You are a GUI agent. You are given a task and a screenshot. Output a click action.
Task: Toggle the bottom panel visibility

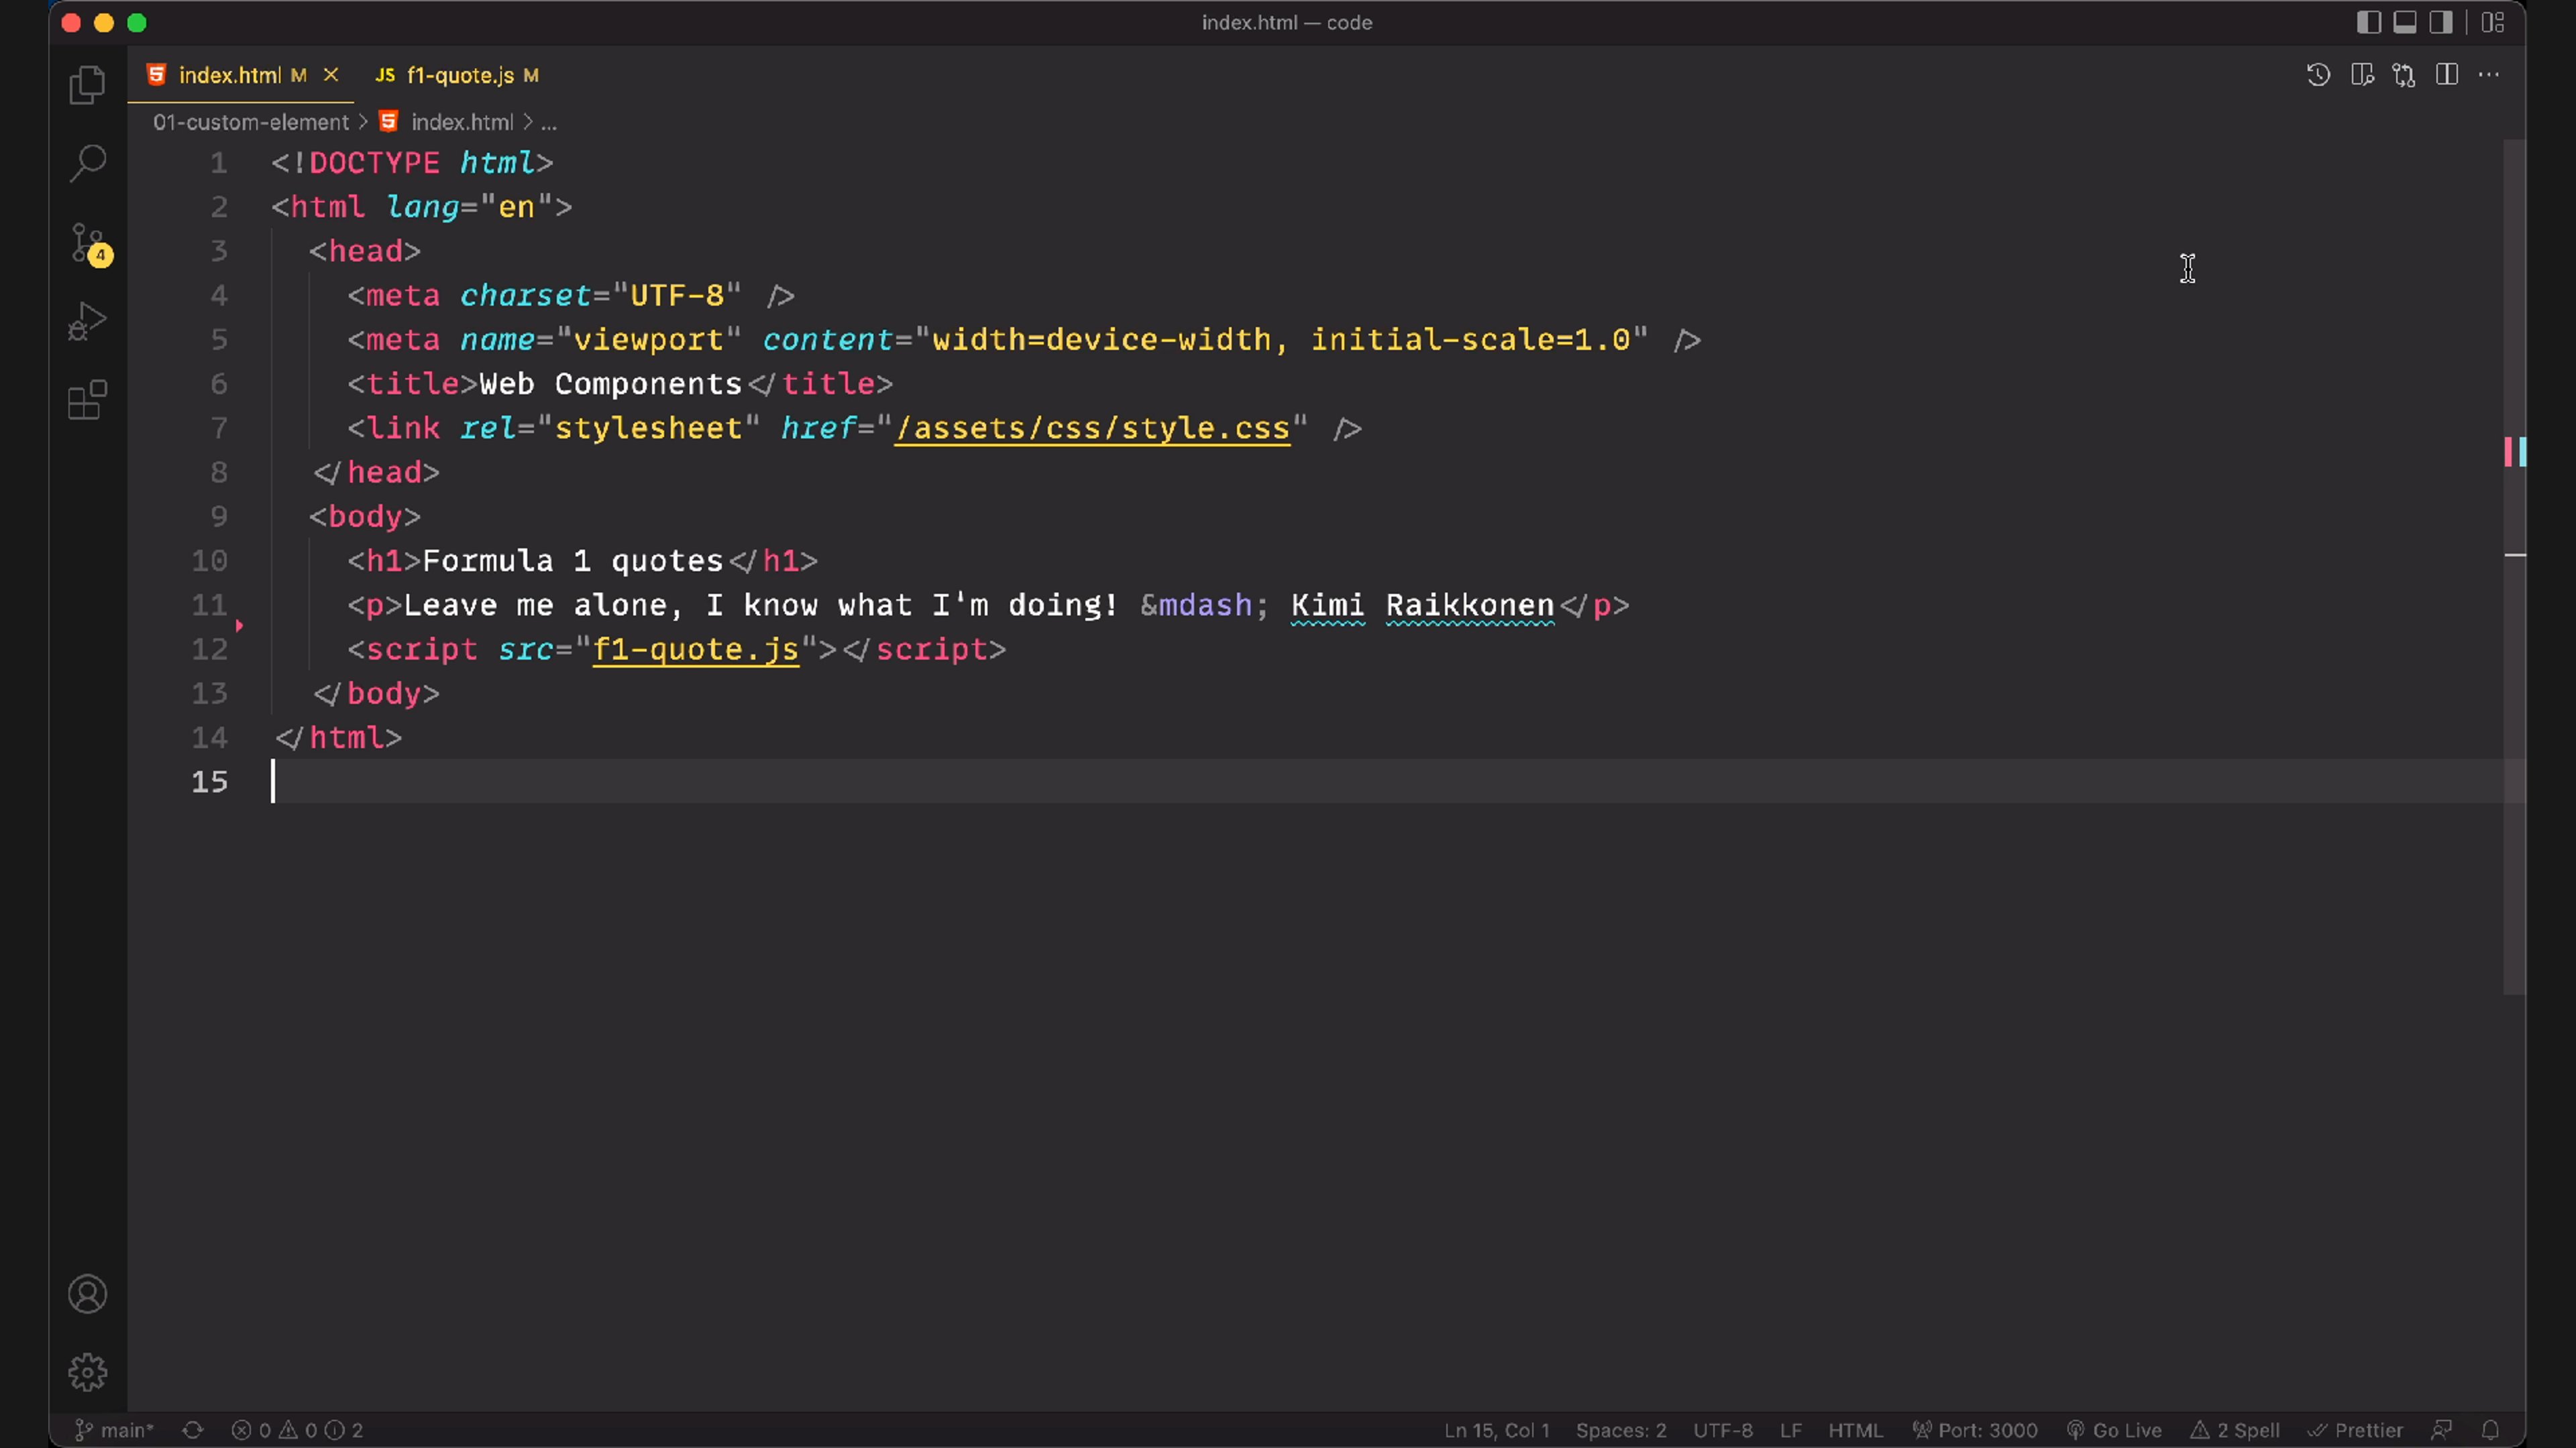pos(2404,22)
